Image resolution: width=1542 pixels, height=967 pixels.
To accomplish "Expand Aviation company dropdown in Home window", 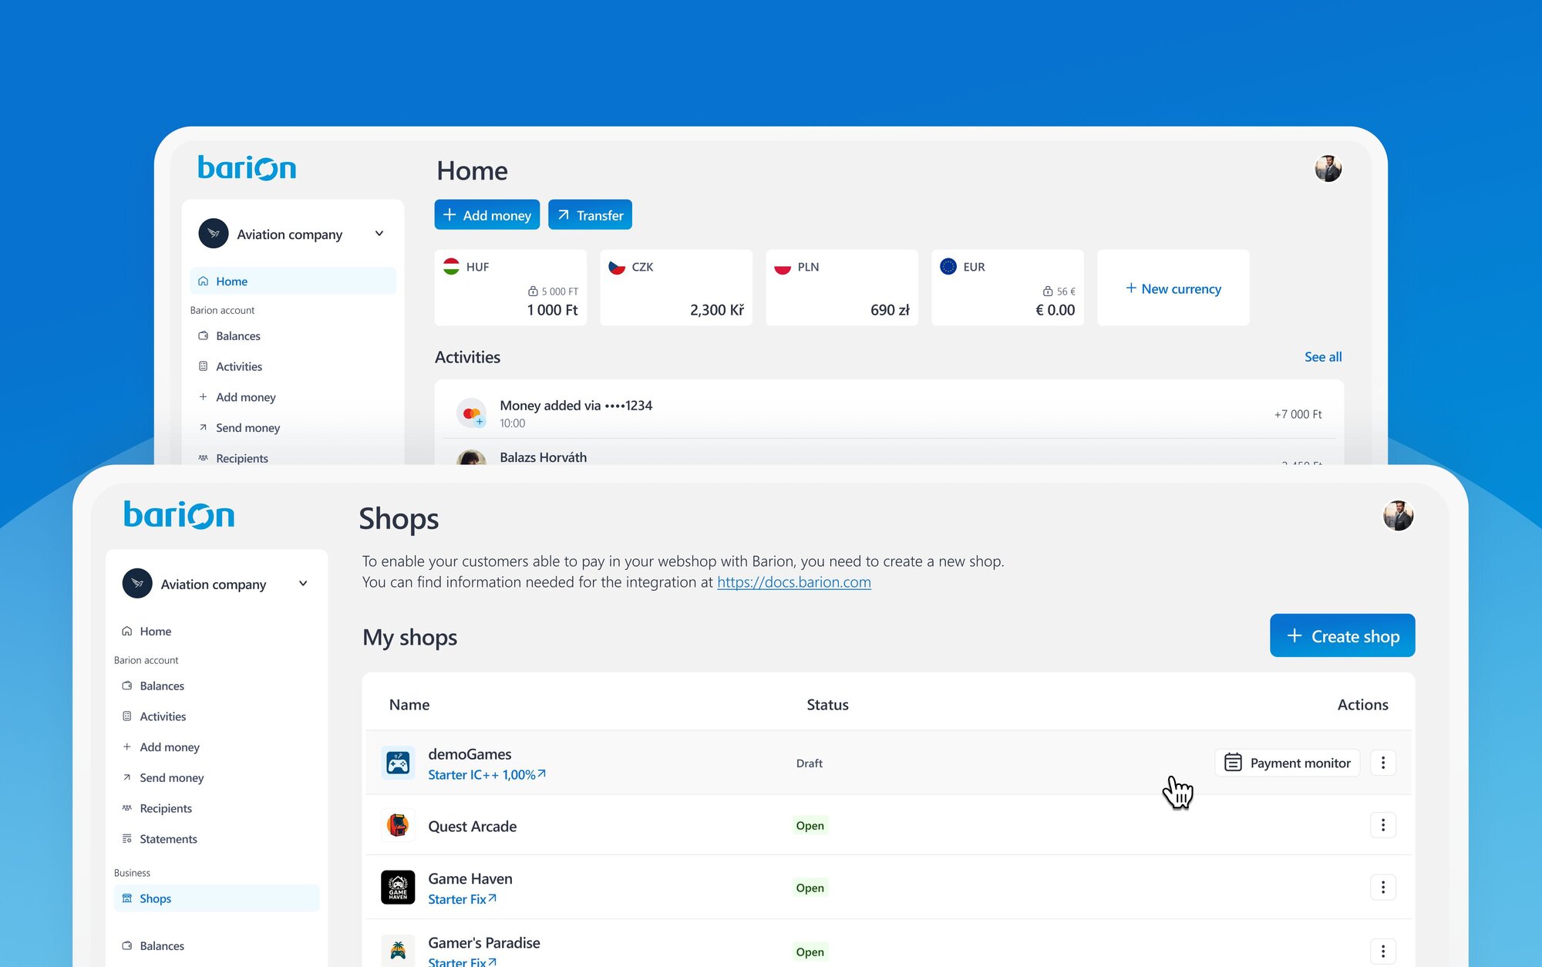I will pyautogui.click(x=379, y=234).
